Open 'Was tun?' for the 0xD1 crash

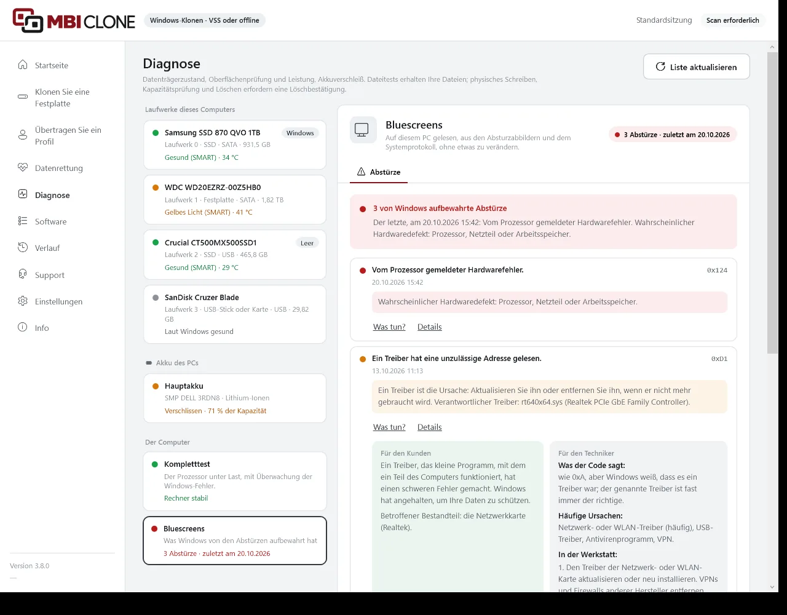coord(389,427)
